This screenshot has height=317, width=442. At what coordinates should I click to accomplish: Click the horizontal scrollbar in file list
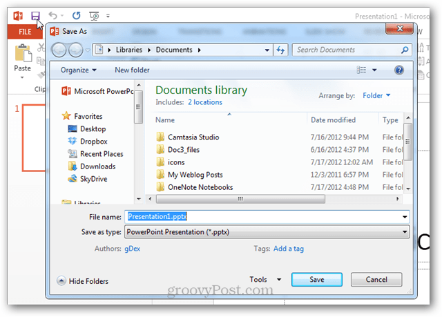point(240,199)
